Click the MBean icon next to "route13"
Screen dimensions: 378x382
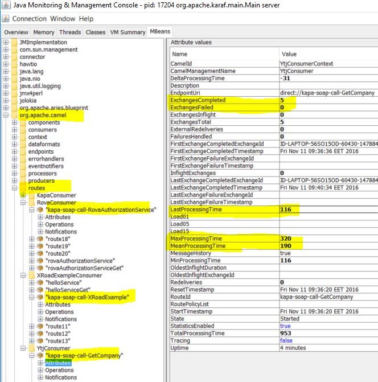(40, 341)
